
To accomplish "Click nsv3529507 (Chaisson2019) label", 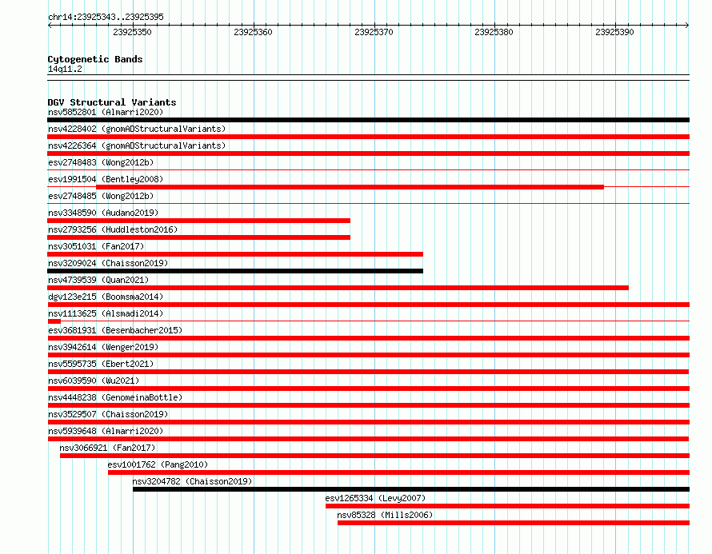I will coord(108,414).
